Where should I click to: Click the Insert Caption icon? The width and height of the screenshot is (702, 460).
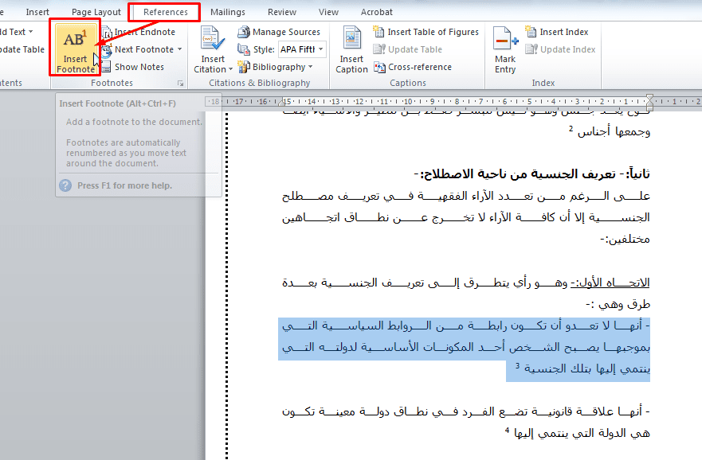(x=351, y=49)
